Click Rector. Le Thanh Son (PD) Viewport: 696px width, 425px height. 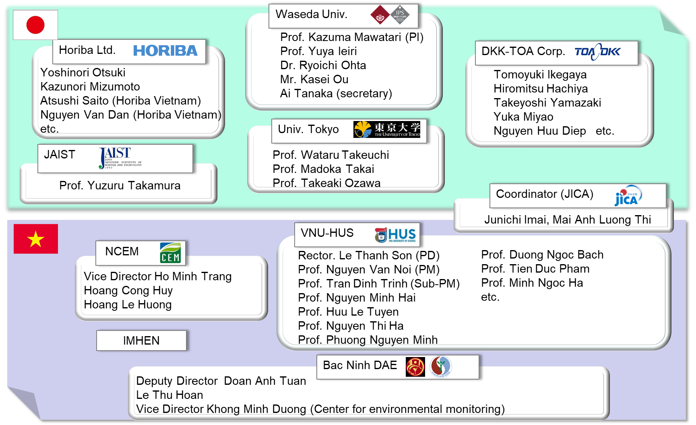(x=368, y=256)
